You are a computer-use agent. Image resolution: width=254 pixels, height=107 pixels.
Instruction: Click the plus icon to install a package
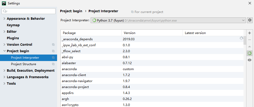pyautogui.click(x=250, y=33)
